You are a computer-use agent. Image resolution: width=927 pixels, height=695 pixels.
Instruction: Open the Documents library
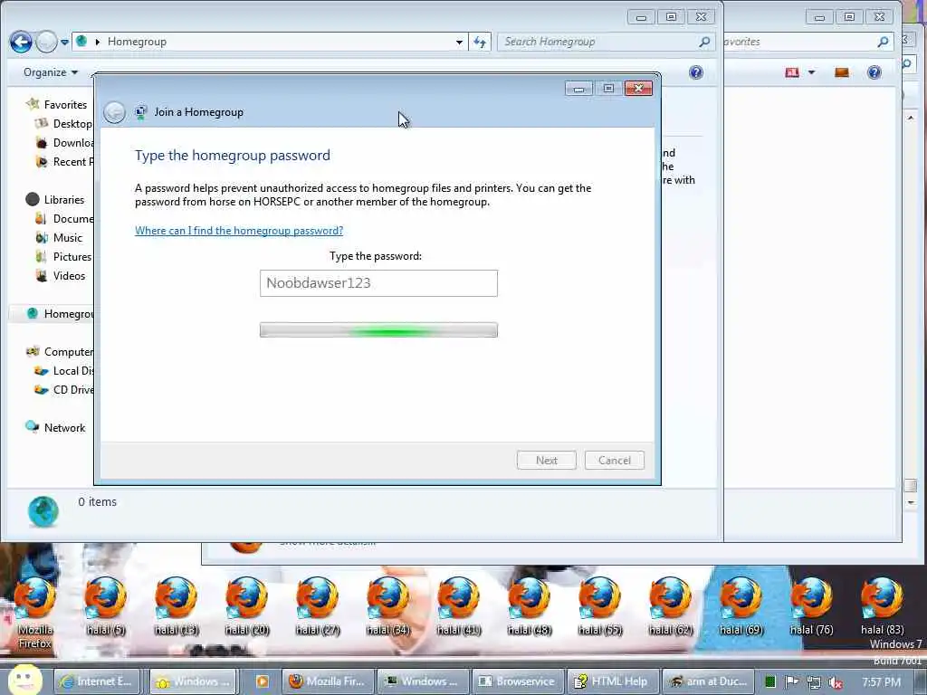(64, 219)
